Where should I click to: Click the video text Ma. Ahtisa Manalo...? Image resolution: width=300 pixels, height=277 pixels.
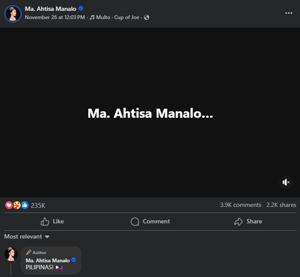[x=150, y=113]
